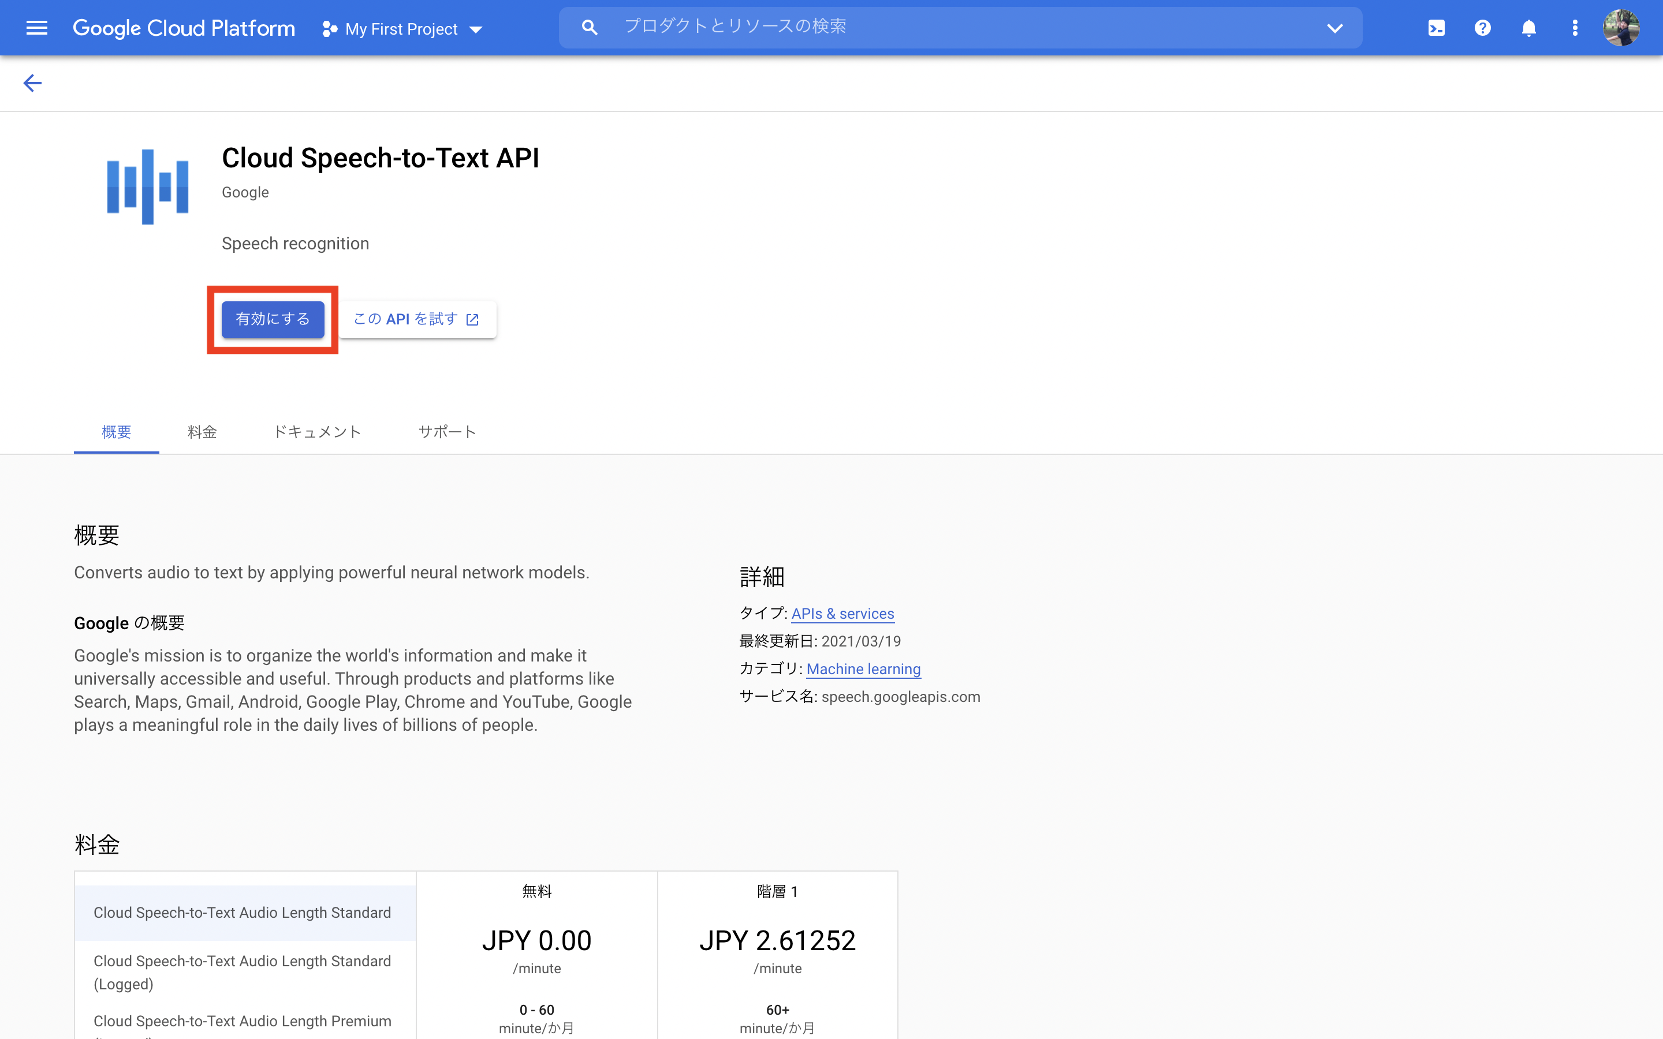
Task: Expand the search bar dropdown chevron
Action: [x=1334, y=28]
